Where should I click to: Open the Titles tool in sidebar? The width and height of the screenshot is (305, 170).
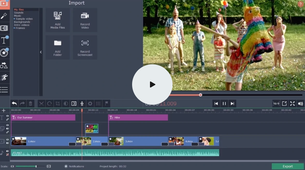coord(4,41)
